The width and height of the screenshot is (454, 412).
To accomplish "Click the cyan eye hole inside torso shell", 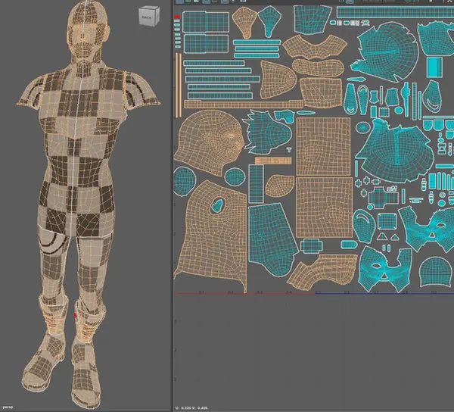I will tap(217, 204).
